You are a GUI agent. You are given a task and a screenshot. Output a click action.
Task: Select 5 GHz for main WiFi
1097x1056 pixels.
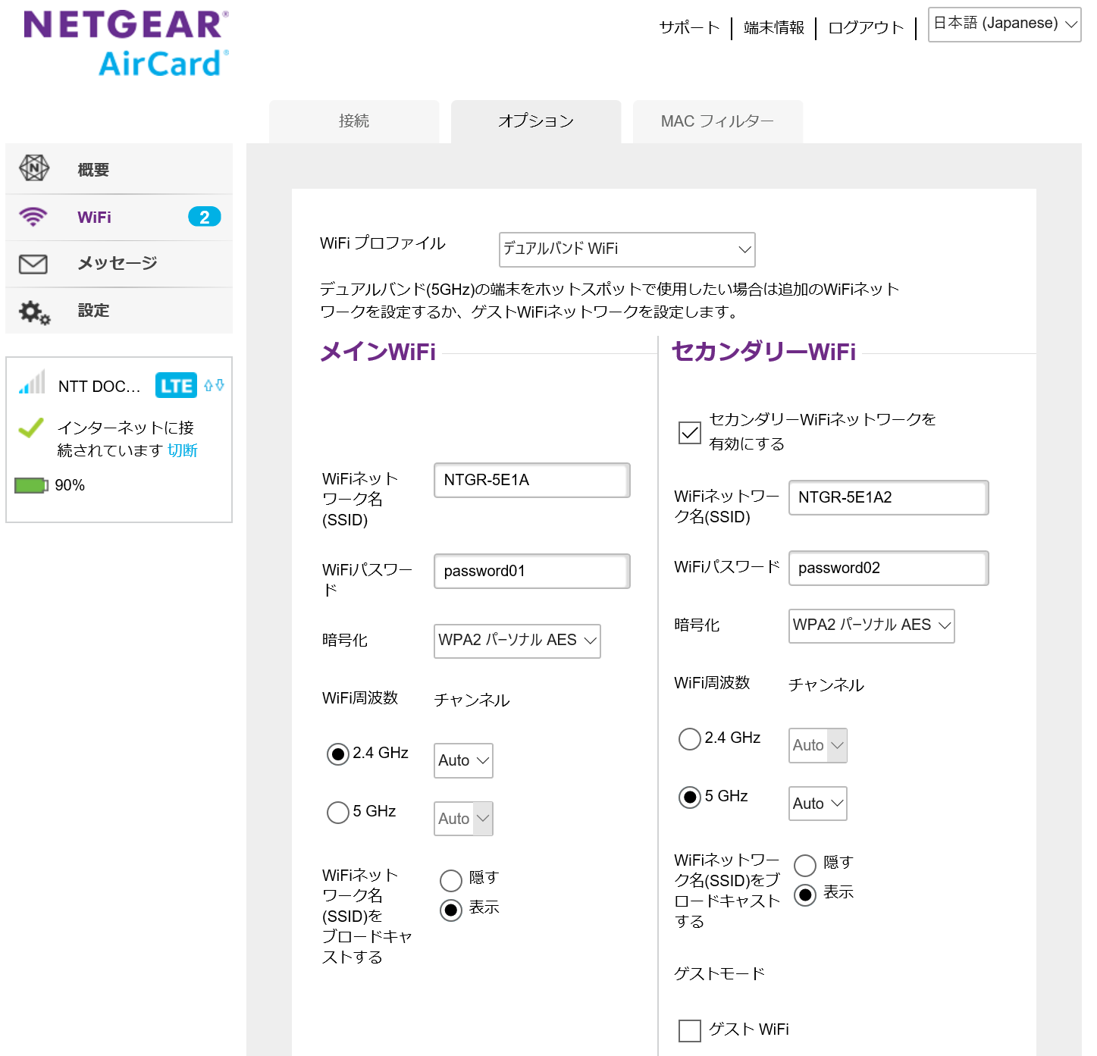[337, 813]
